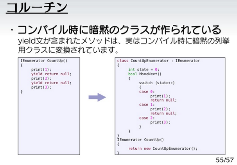Image resolution: width=237 pixels, height=165 pixels.
Task: Click the case 2: label in right code
Action: pos(144,118)
